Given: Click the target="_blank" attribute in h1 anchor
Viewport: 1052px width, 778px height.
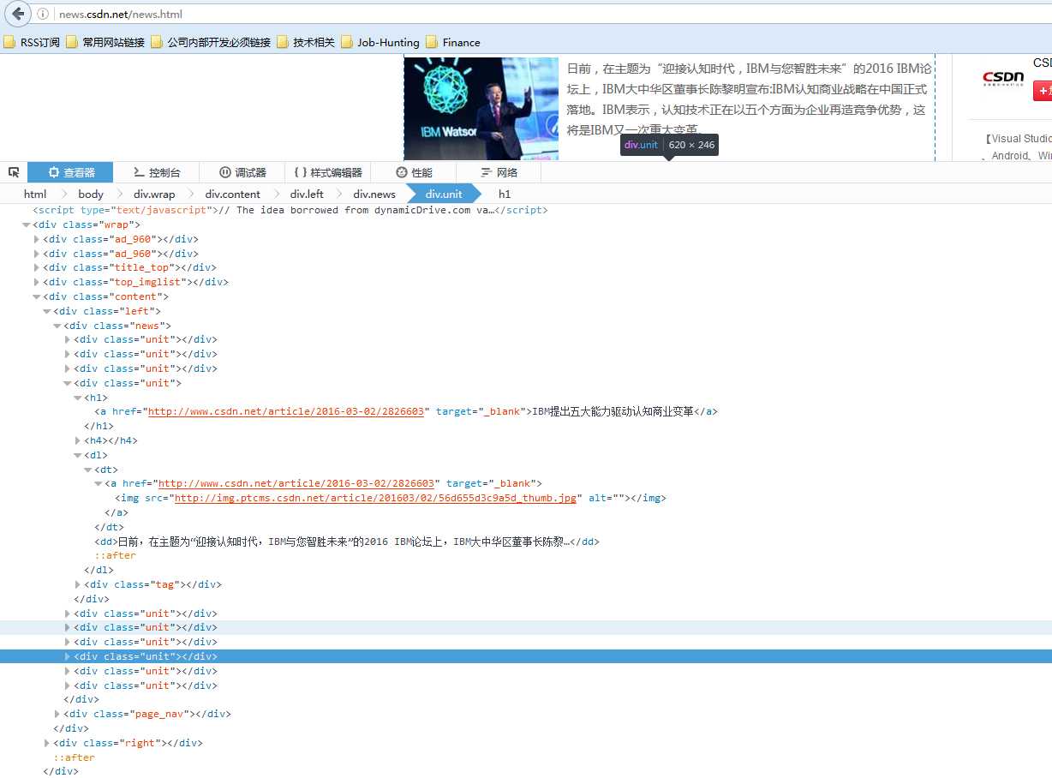Looking at the screenshot, I should (478, 411).
